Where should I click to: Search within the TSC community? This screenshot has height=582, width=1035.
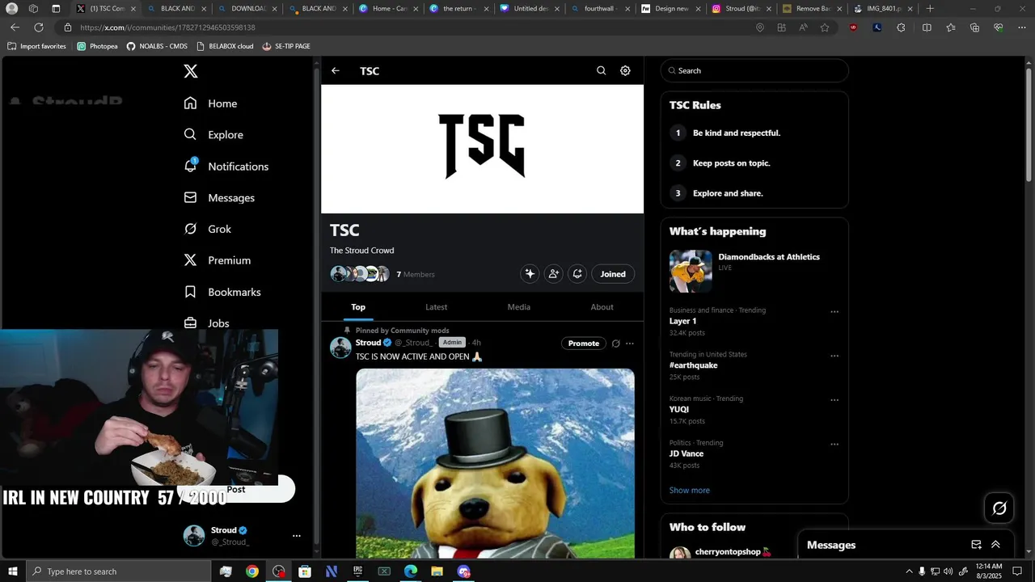point(601,71)
